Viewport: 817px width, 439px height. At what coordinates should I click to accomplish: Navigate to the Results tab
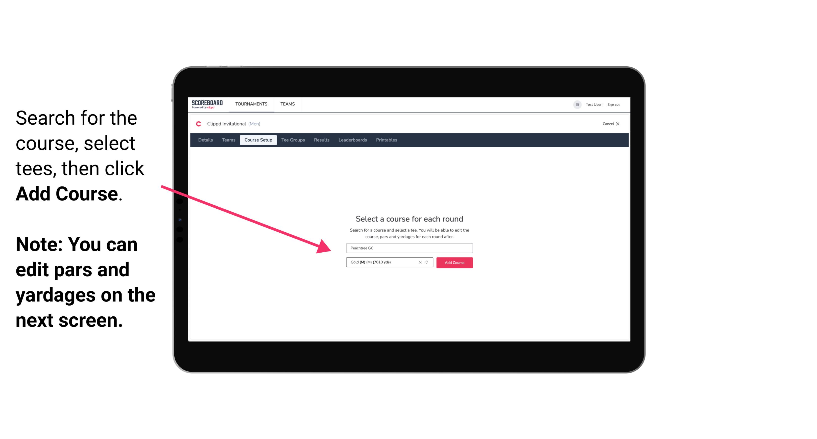coord(321,140)
